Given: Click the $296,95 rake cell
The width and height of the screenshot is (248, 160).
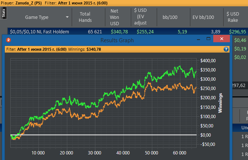Looking at the screenshot, I should pyautogui.click(x=238, y=32).
